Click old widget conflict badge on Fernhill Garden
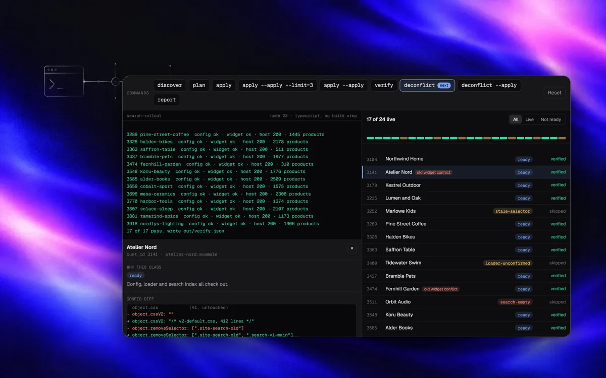606x378 pixels. (441, 289)
